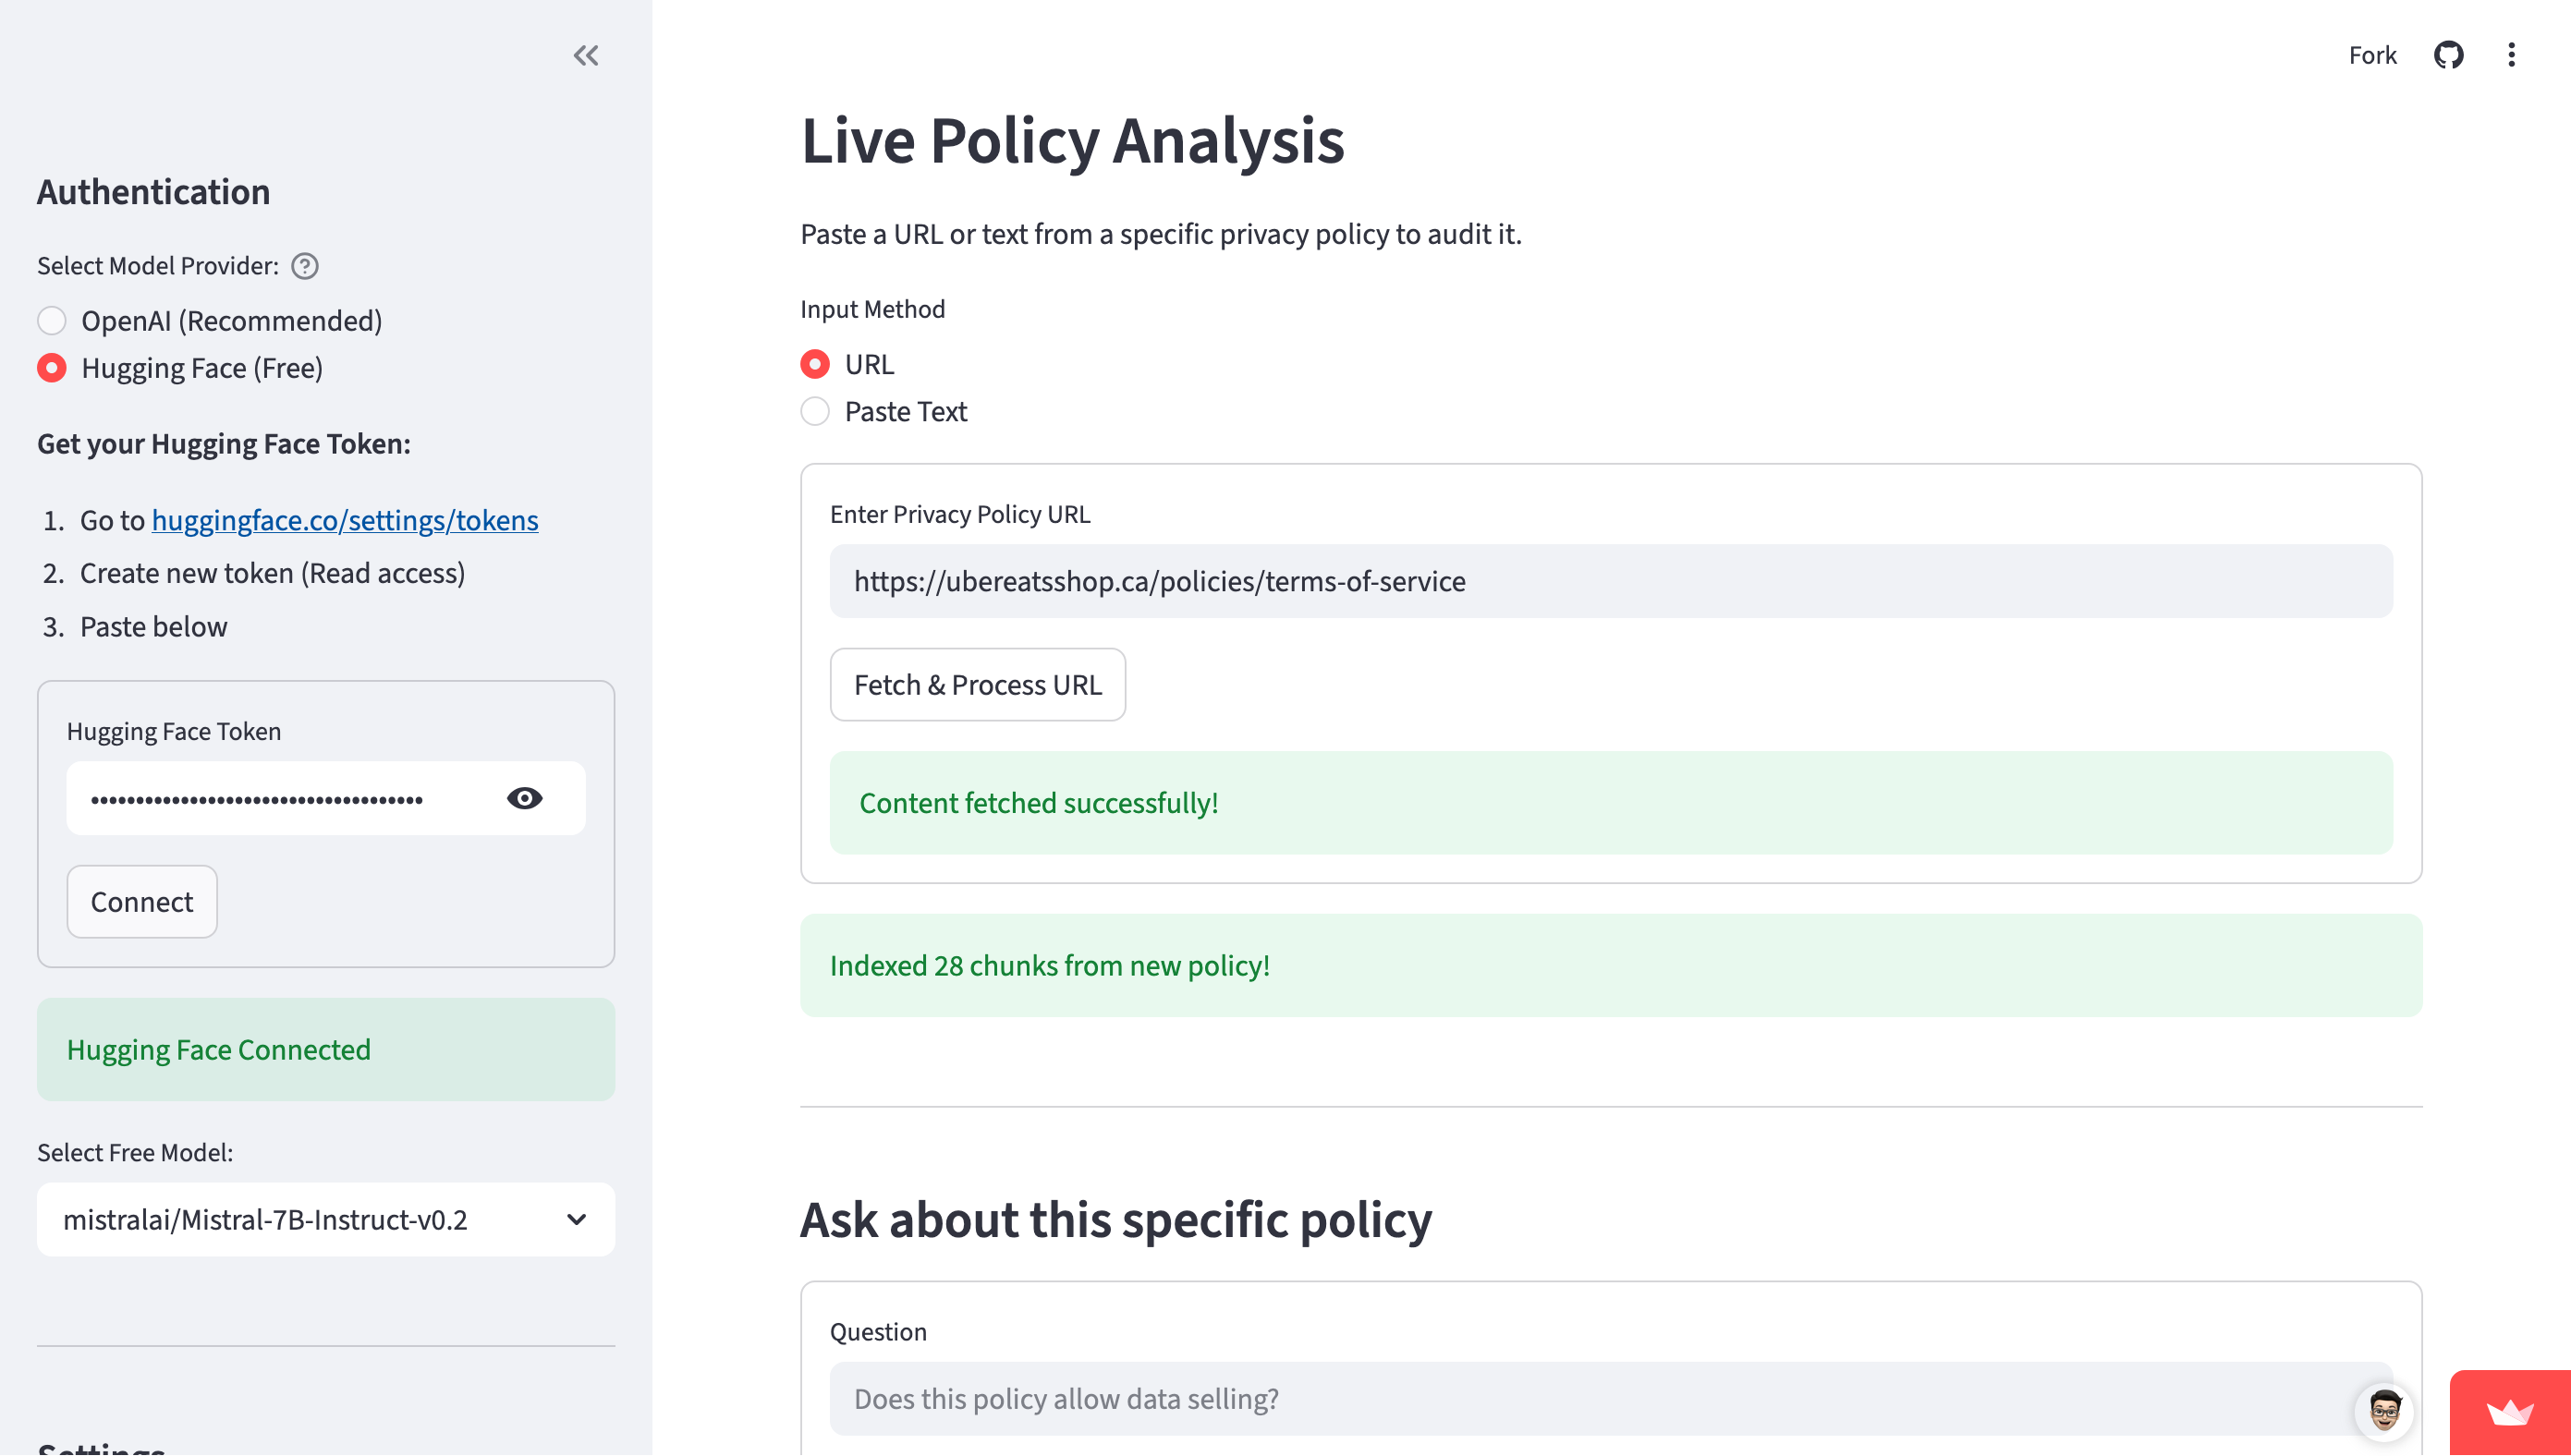Click the Fork button

[2372, 55]
